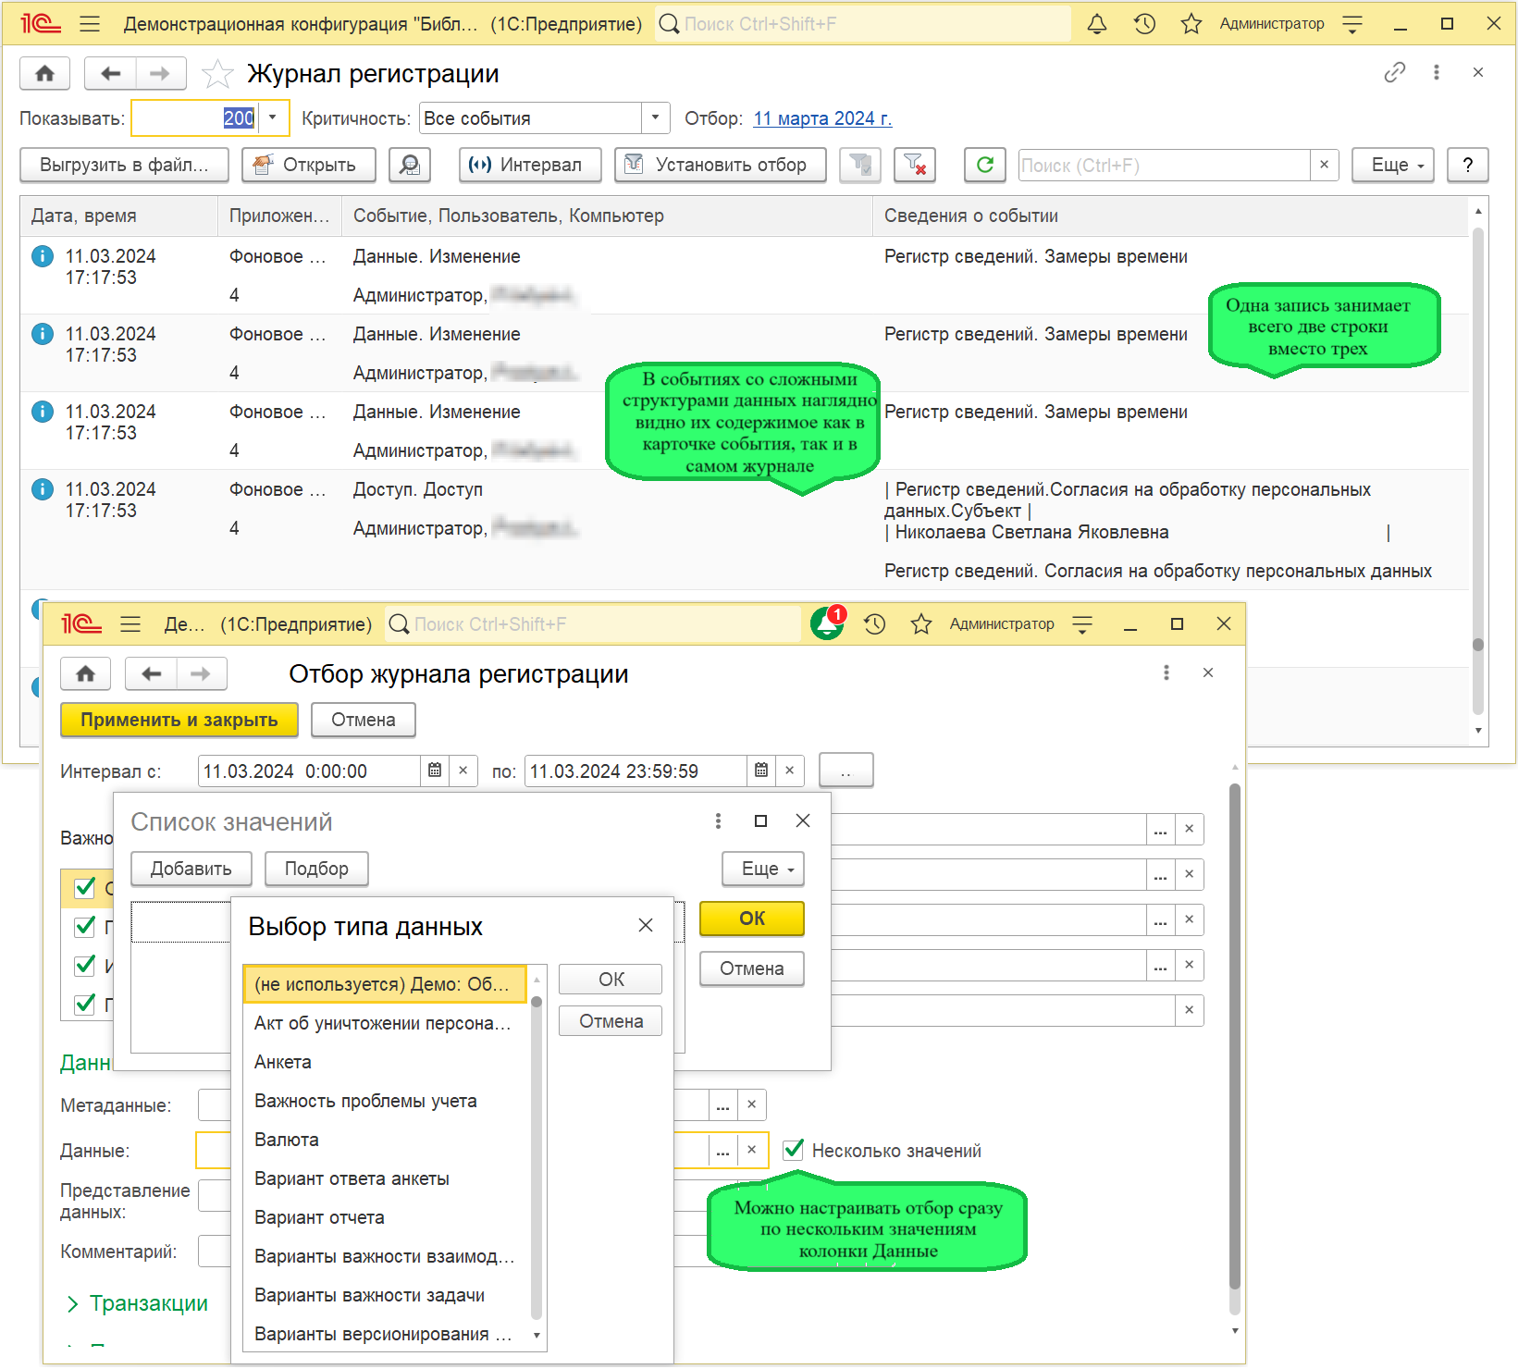Screen dimensions: 1518x1369
Task: Uncheck the first importance checkbox in list
Action: pos(85,888)
